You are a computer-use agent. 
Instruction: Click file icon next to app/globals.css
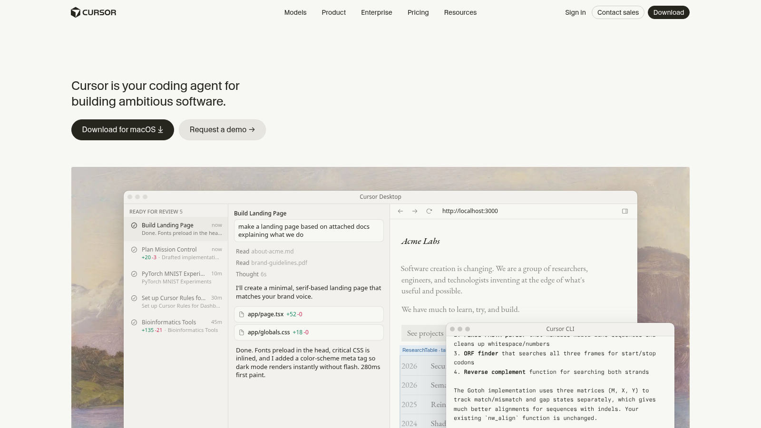point(242,332)
